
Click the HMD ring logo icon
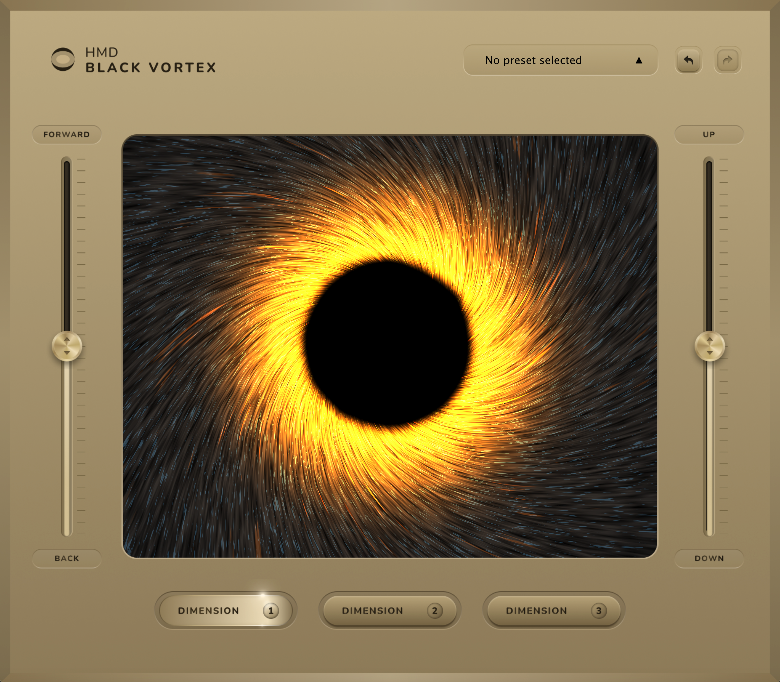pyautogui.click(x=63, y=59)
